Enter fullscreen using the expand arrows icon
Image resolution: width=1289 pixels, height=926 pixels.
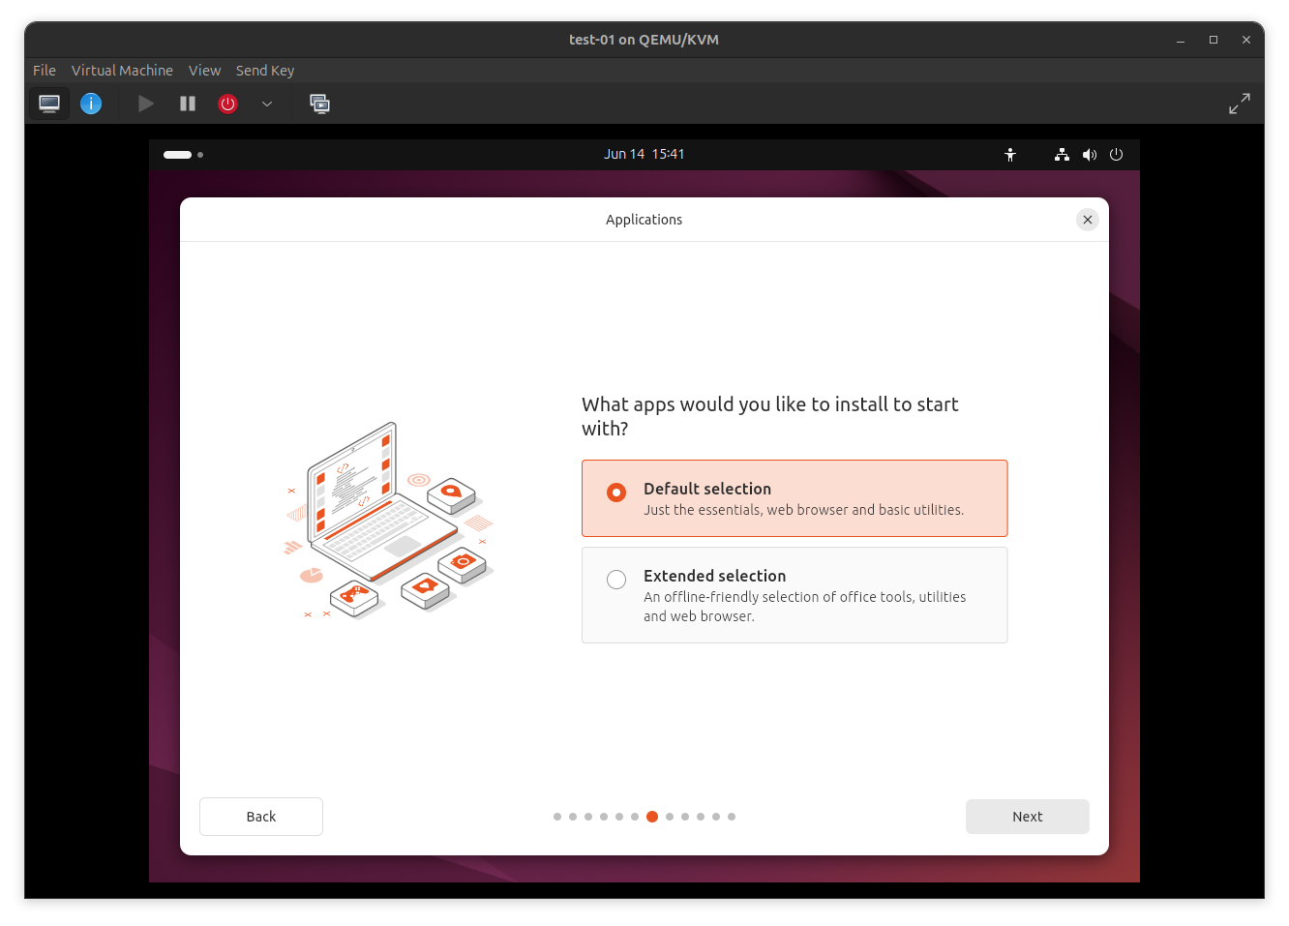tap(1240, 104)
